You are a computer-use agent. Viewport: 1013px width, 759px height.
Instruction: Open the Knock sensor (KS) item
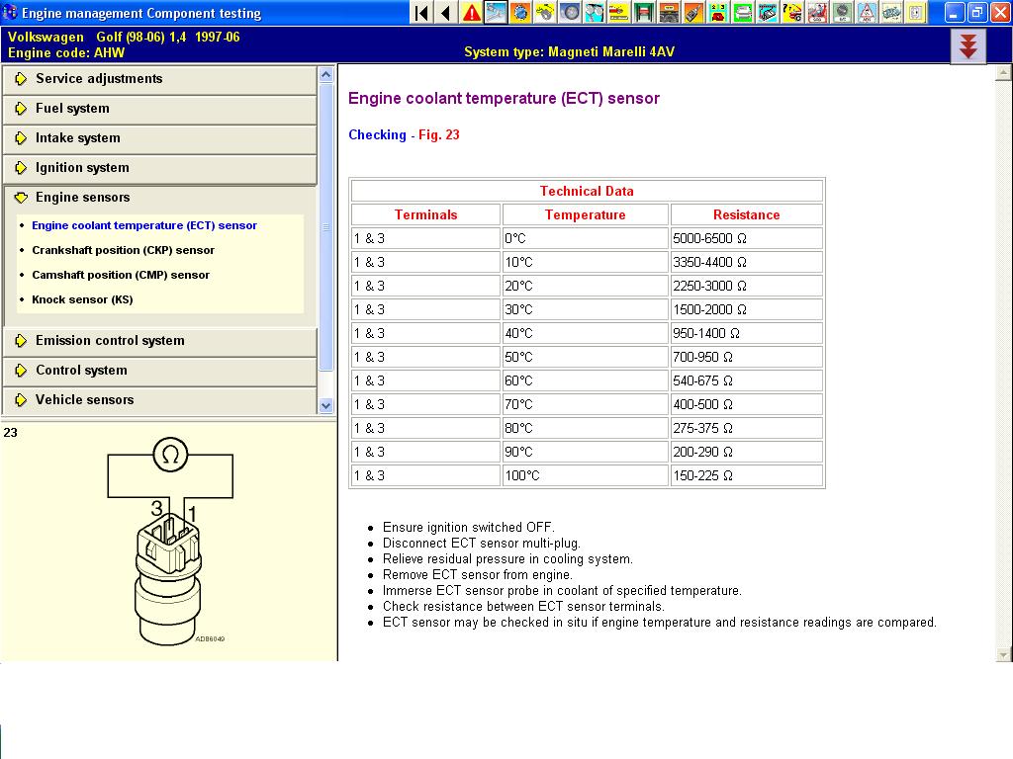pyautogui.click(x=82, y=299)
